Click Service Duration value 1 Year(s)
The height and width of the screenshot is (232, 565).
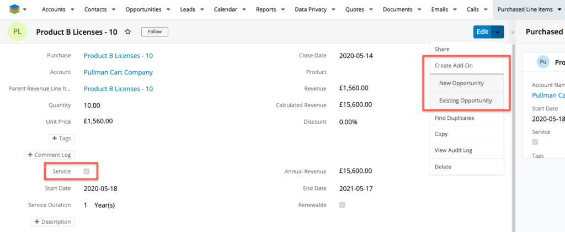point(99,205)
